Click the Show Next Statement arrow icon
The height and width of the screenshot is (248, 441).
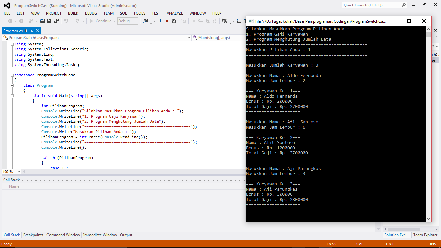tap(193, 21)
